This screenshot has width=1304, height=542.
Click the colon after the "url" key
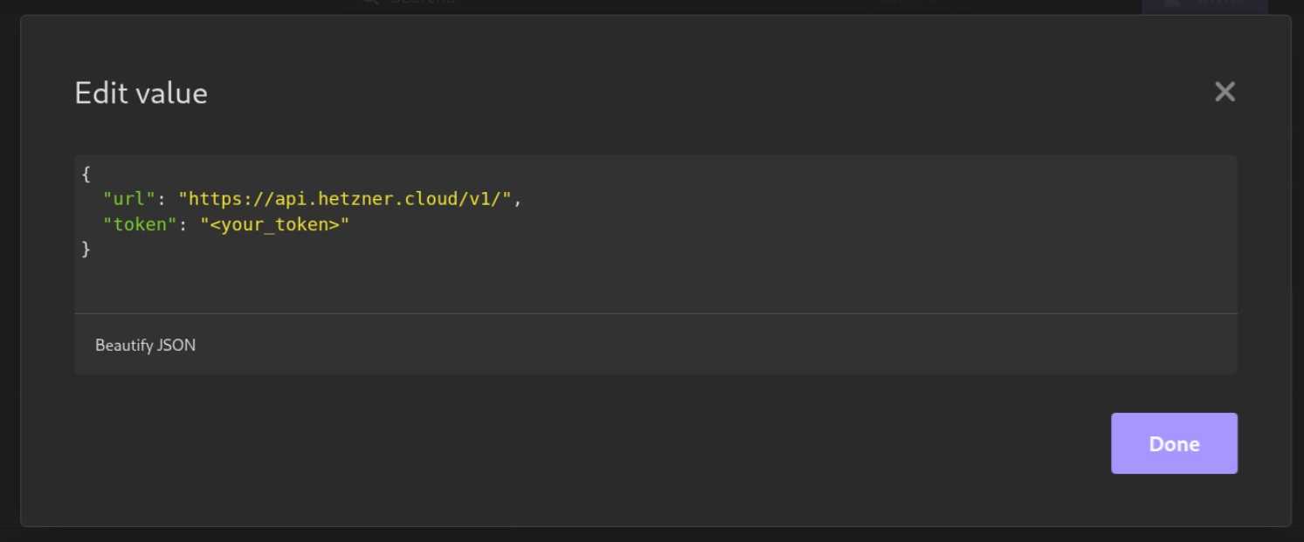pos(162,199)
